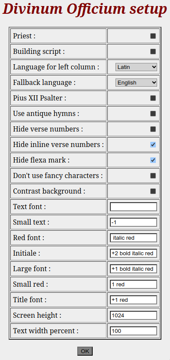Click the 'Screen height :' label

(x=37, y=315)
